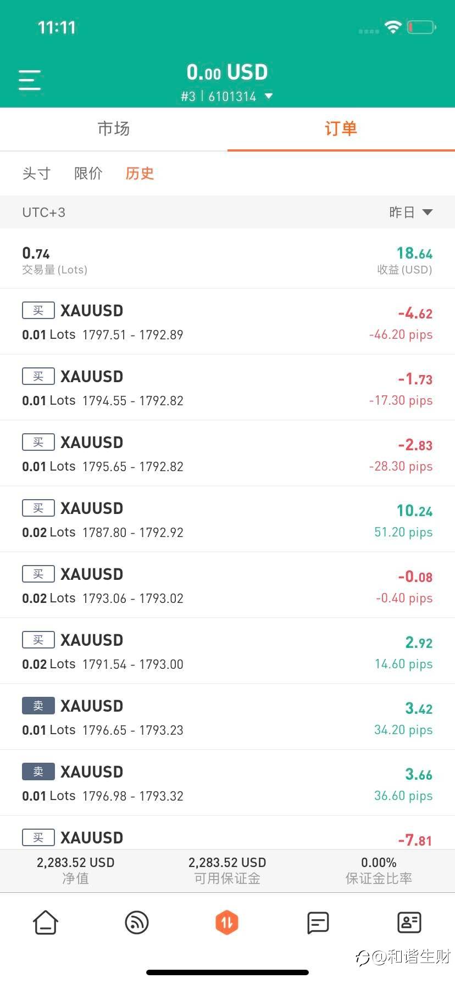
Task: Open the hamburger side menu
Action: coord(30,80)
